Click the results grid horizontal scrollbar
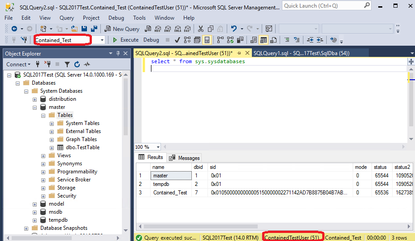Viewport: 415px width, 241px height. (x=201, y=227)
